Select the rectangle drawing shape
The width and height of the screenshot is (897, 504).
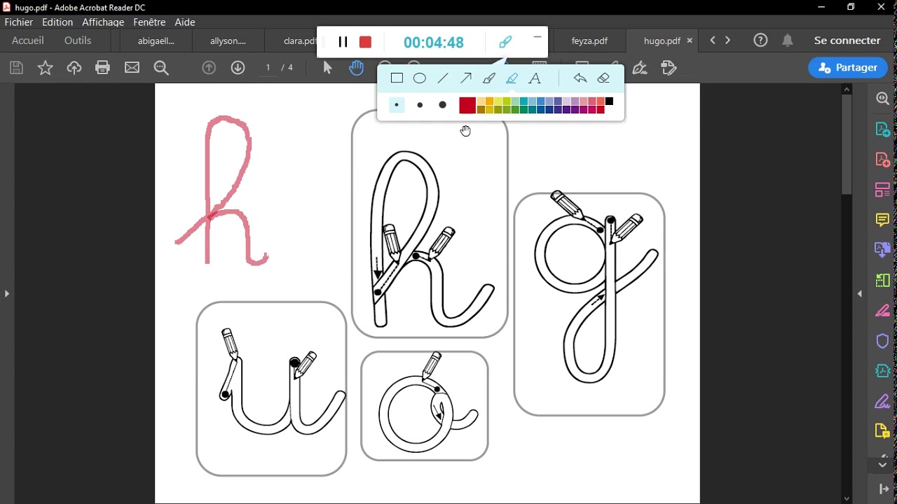coord(397,78)
